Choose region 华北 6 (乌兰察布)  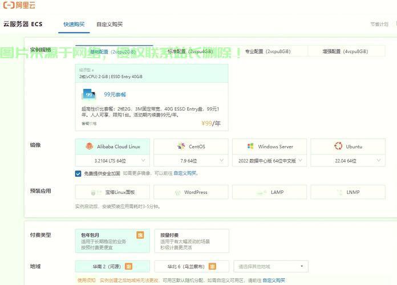point(192,266)
